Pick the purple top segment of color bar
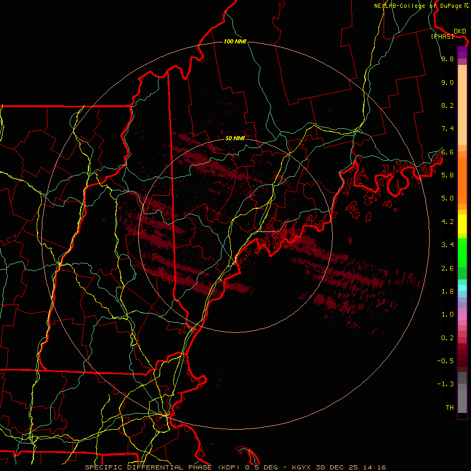Viewport: 471px width, 471px height. (462, 52)
